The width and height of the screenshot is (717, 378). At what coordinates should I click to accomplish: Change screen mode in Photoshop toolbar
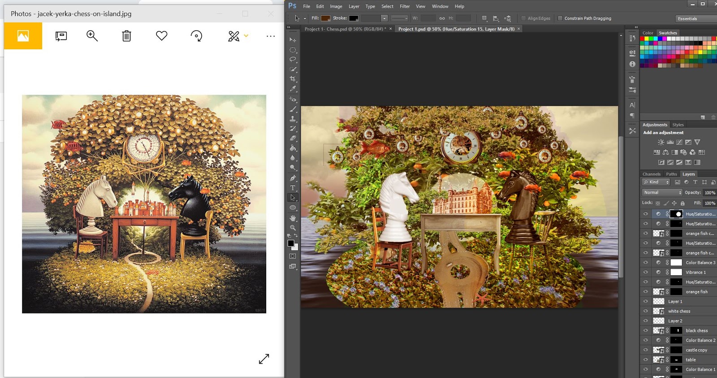coord(293,266)
